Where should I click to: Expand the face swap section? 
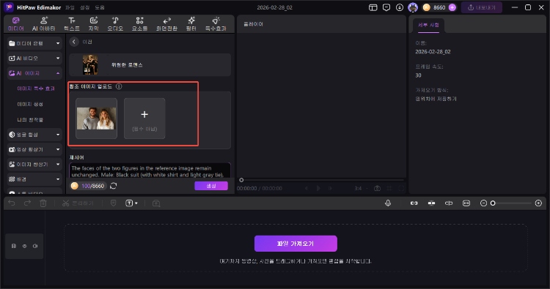(x=58, y=135)
